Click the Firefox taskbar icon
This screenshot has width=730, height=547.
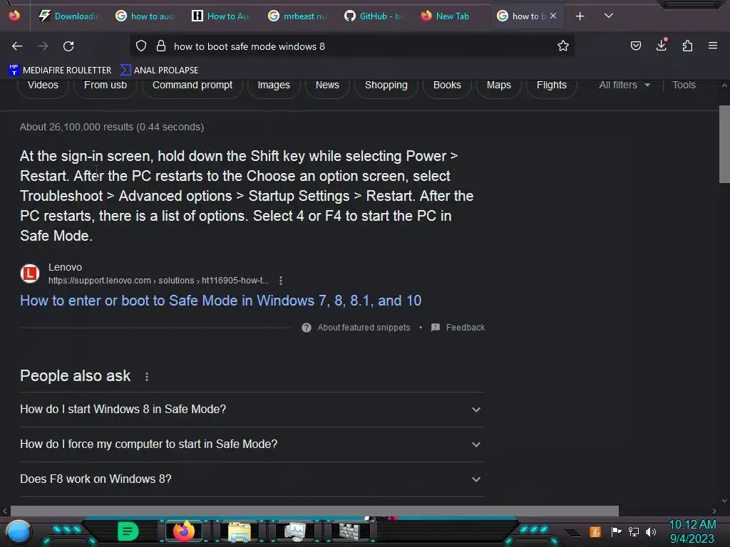(183, 531)
